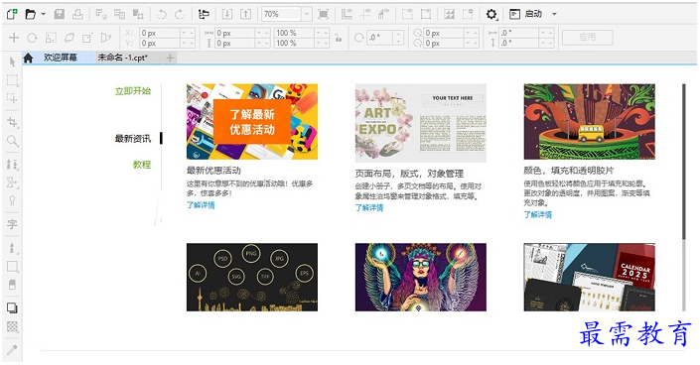Click the home Welcome screen icon
700x365 pixels.
pos(28,58)
